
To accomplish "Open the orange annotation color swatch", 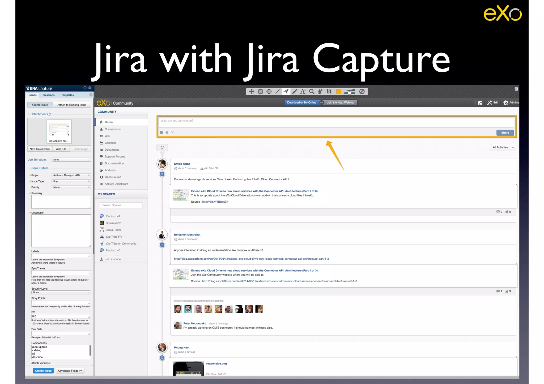I will pos(339,91).
